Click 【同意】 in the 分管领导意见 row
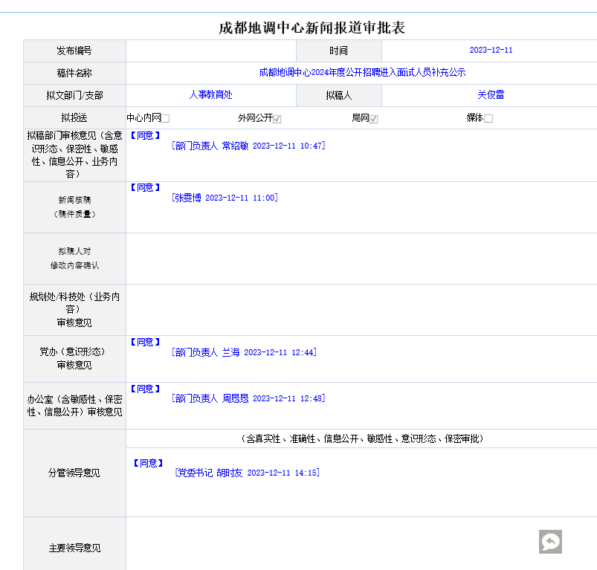The width and height of the screenshot is (597, 570). point(148,463)
